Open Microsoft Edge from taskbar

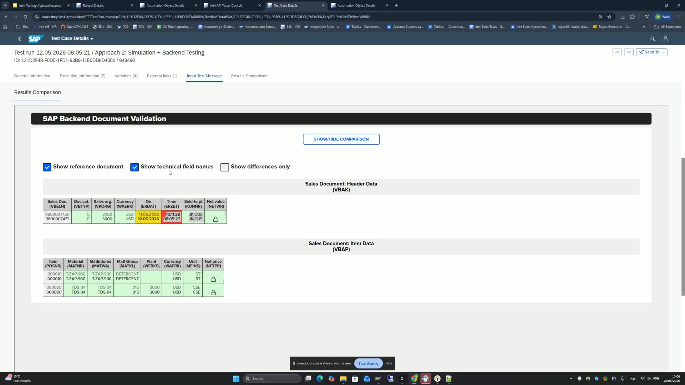319,379
